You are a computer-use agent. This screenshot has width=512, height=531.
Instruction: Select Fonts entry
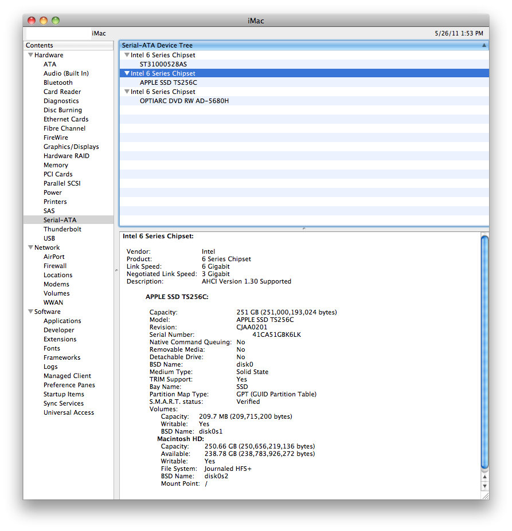52,348
